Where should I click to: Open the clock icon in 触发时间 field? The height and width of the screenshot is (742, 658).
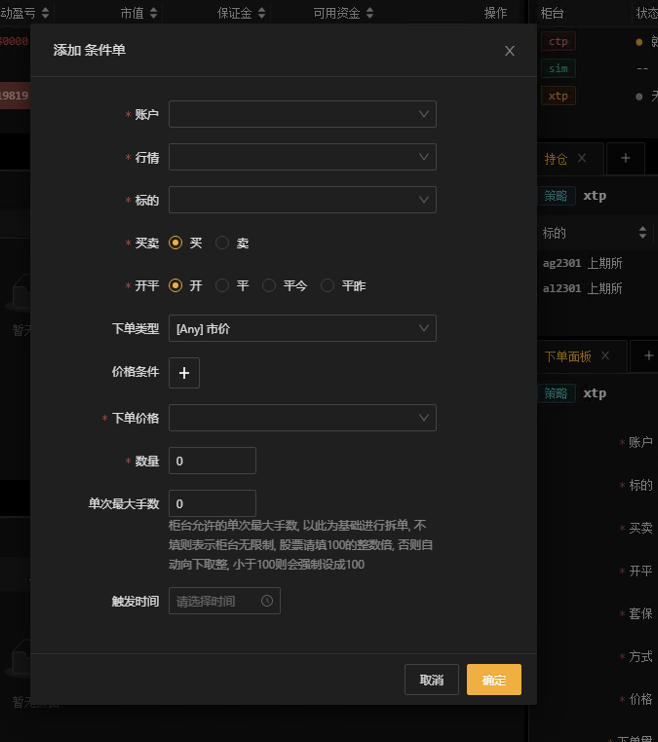[266, 601]
